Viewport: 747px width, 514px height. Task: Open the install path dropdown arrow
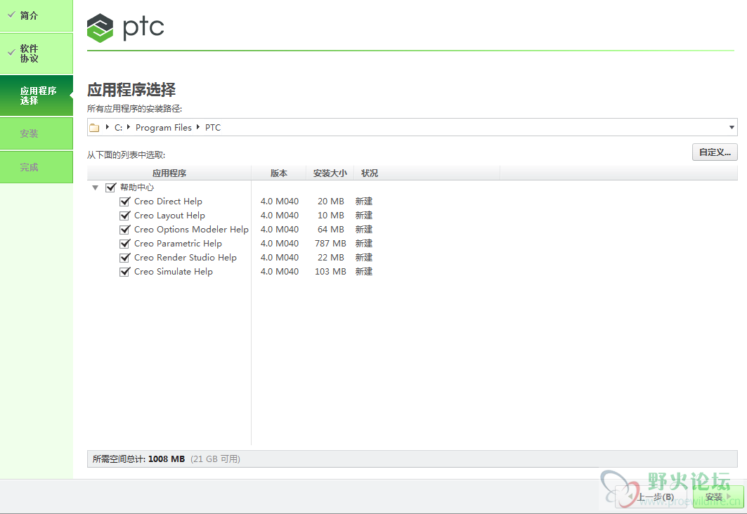[732, 127]
